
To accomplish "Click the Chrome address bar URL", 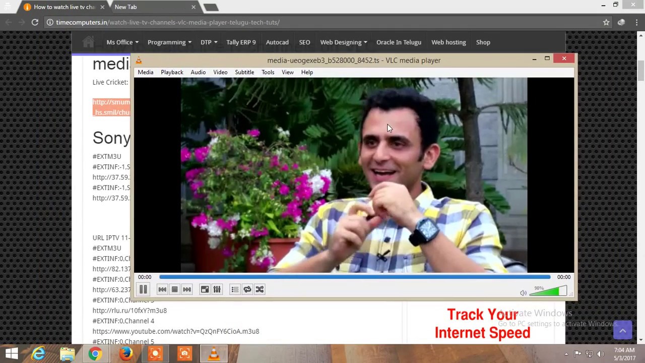I will coord(168,22).
